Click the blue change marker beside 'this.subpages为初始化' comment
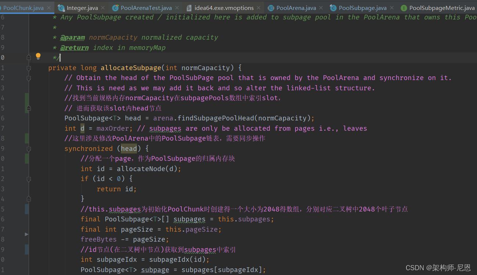This screenshot has height=275, width=477. pyautogui.click(x=26, y=209)
